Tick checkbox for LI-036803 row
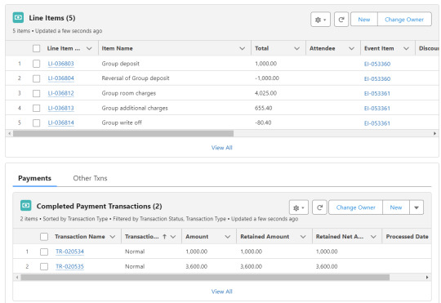Screen dimensions: 441x303 click(x=36, y=64)
